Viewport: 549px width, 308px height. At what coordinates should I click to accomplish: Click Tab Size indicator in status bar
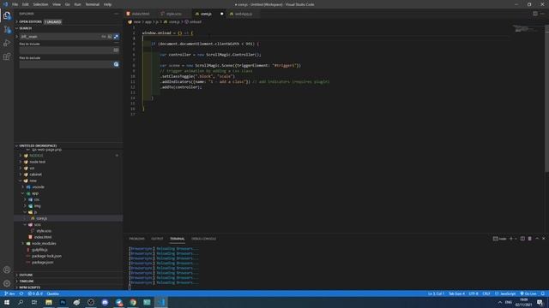click(x=456, y=293)
